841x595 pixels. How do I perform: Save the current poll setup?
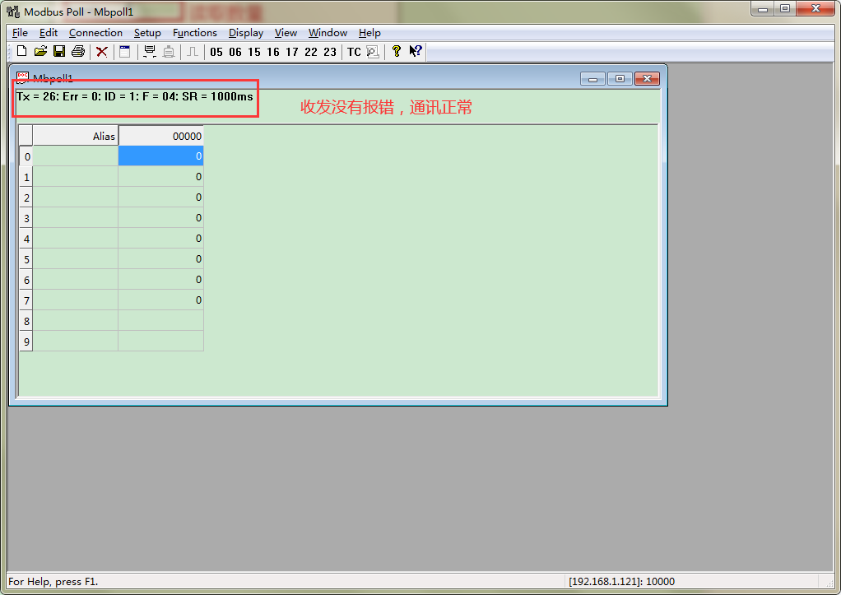pos(58,51)
